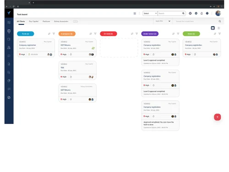Select the active task board sidebar icon
Screen dimensions: 229x172
click(x=9, y=31)
